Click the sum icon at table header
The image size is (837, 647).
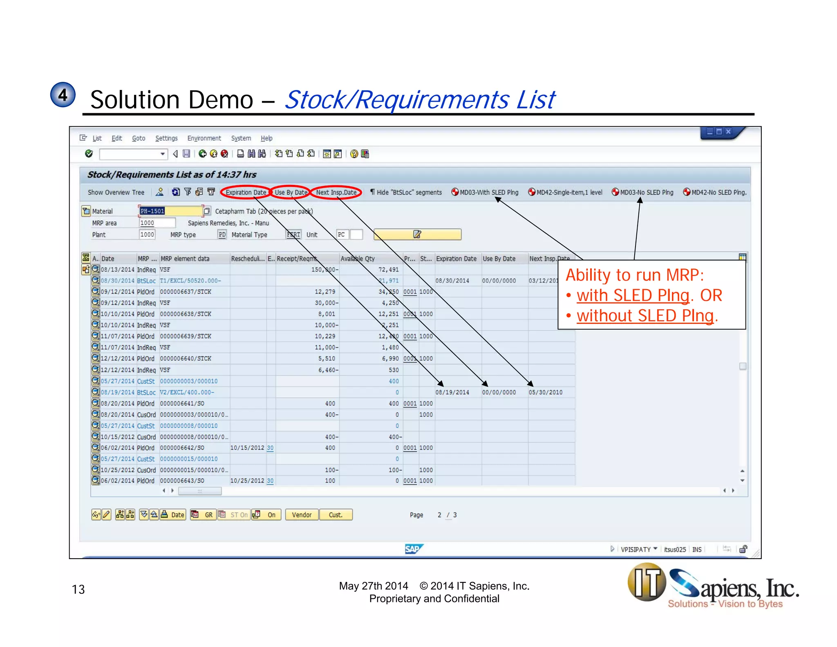pyautogui.click(x=86, y=258)
